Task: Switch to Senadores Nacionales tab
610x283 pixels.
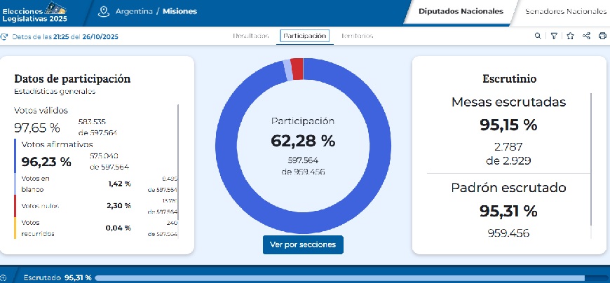Action: point(565,11)
